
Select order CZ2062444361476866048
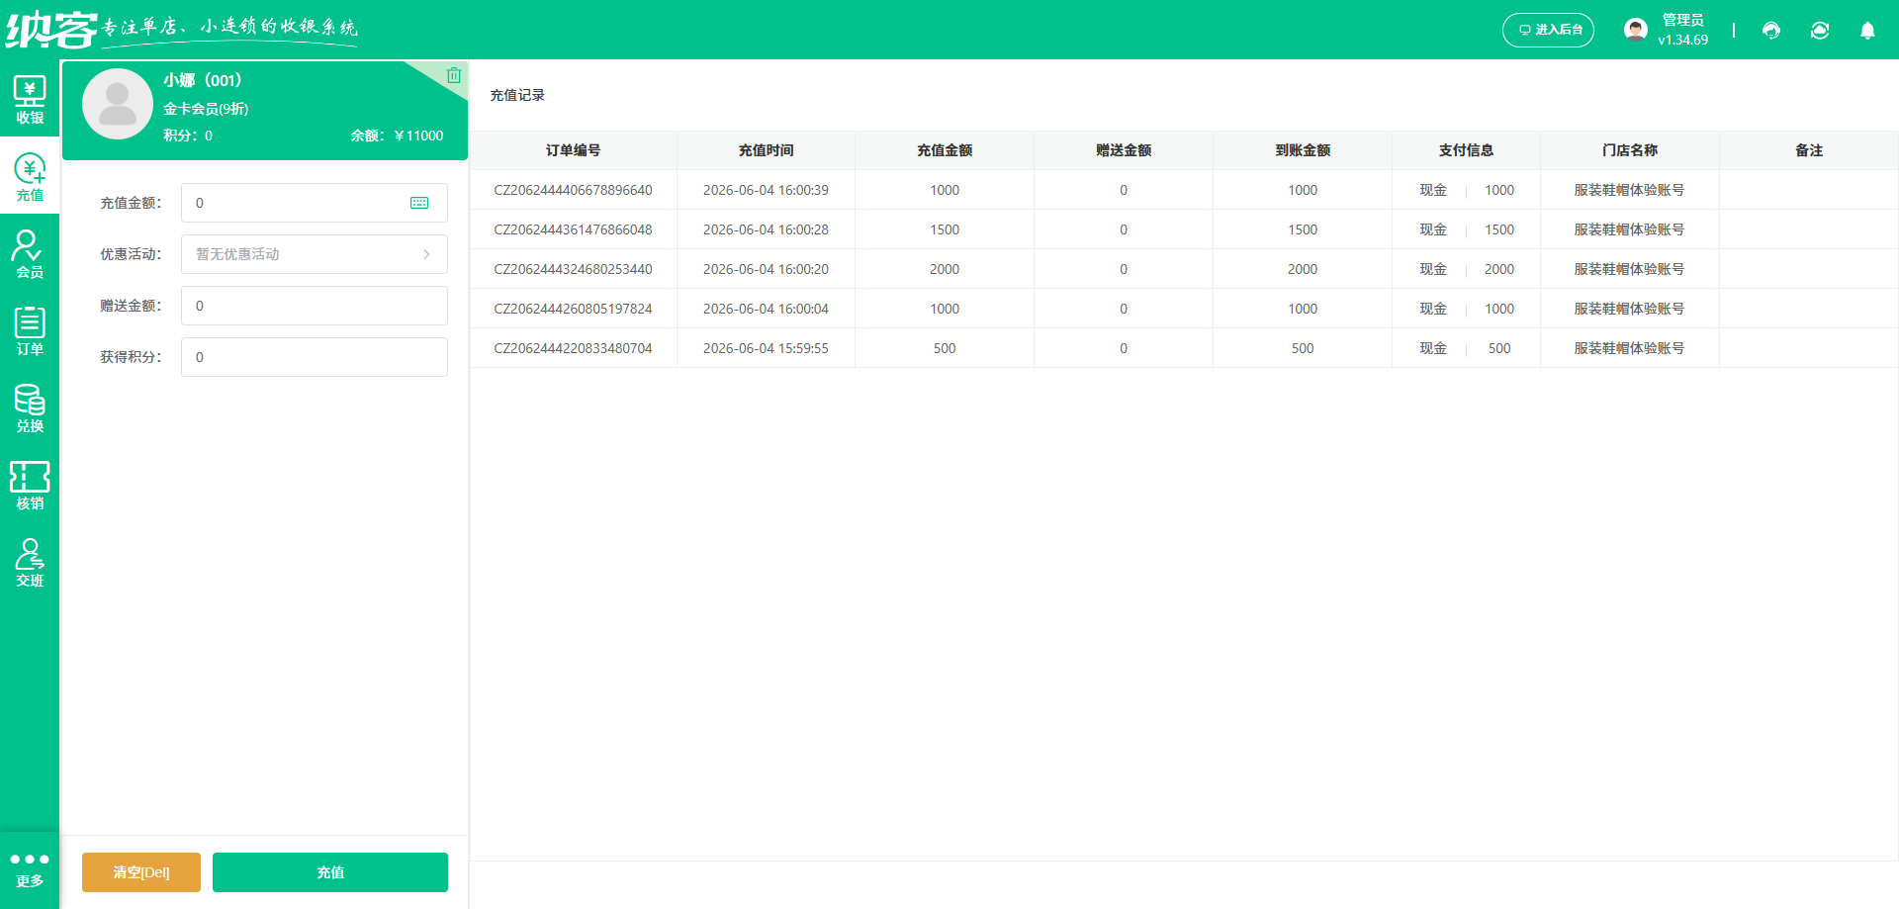coord(574,229)
